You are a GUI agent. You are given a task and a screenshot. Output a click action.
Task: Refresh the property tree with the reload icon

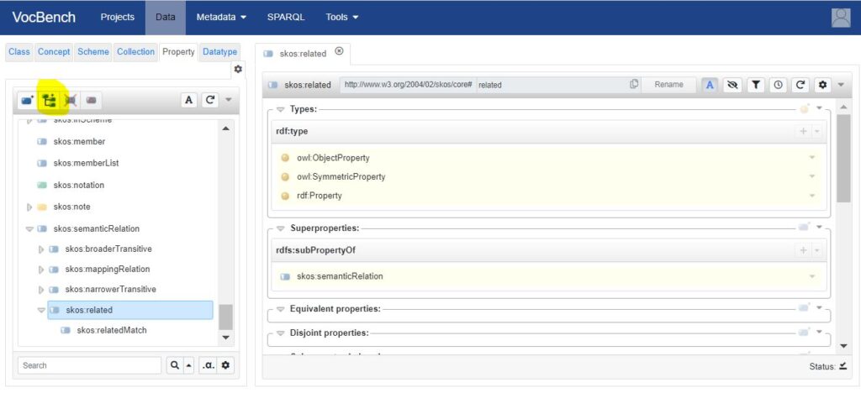(210, 101)
